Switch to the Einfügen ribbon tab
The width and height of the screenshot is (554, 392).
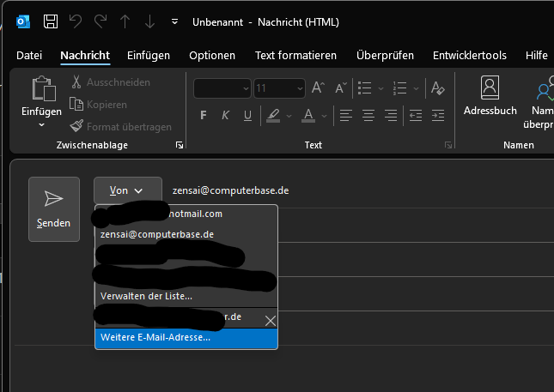click(x=149, y=56)
